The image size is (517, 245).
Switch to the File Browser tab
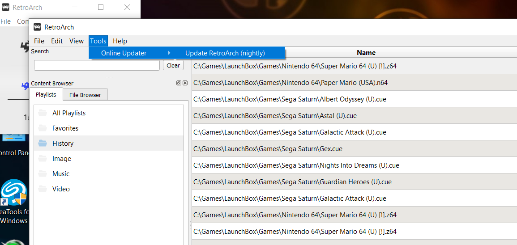[x=85, y=95]
